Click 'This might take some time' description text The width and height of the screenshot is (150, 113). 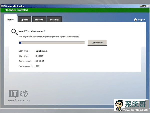click(49, 37)
